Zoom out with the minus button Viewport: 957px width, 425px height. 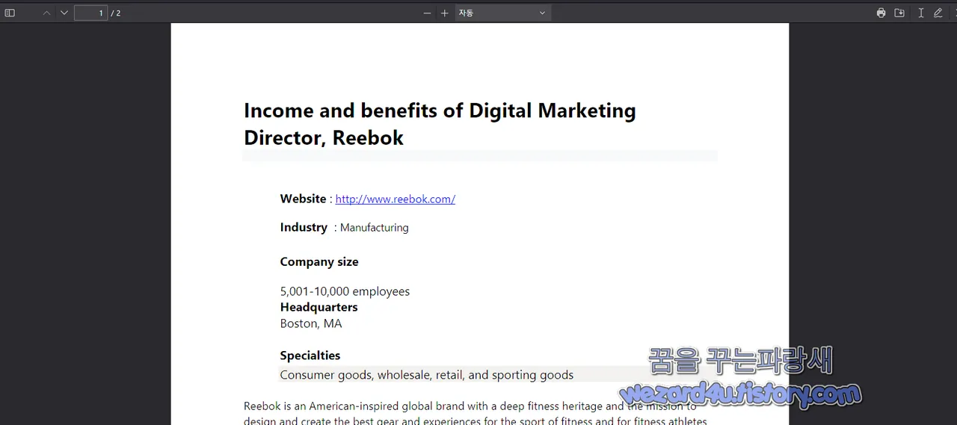(427, 13)
